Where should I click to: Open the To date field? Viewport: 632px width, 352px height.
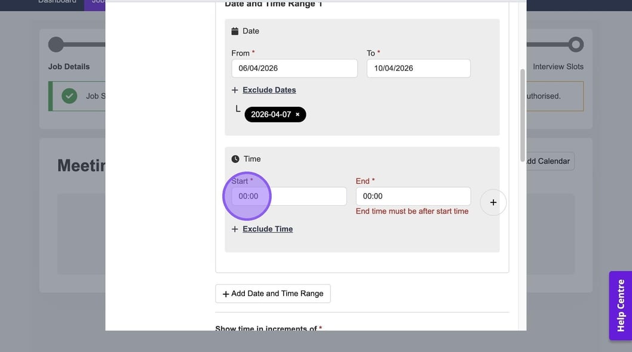click(418, 68)
